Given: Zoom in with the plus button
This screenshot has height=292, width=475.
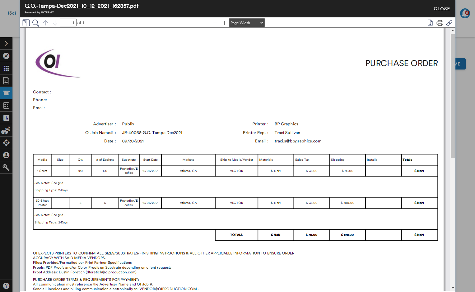Looking at the screenshot, I should point(224,23).
